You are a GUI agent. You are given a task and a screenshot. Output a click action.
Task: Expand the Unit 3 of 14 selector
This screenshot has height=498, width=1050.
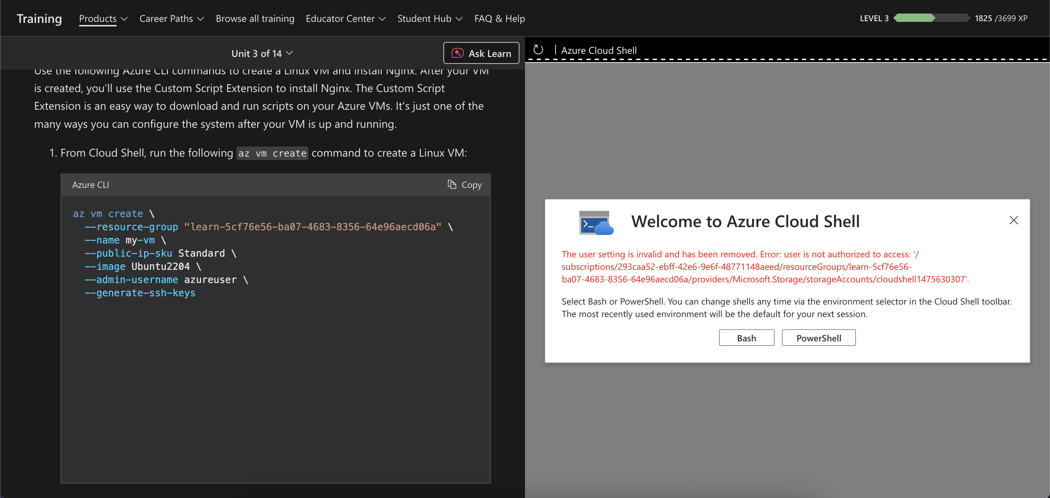[262, 53]
